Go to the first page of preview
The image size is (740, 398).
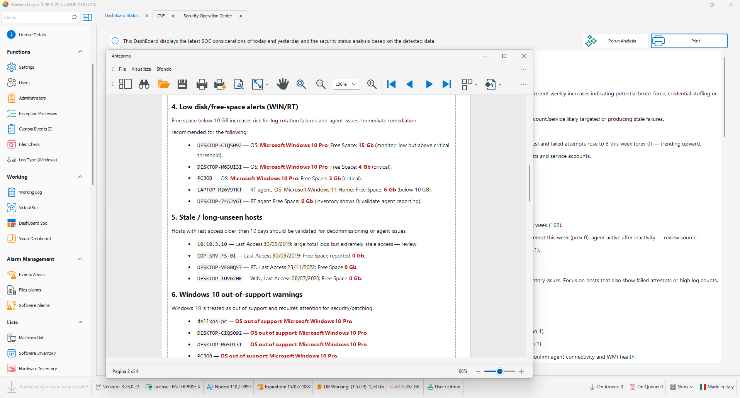click(391, 84)
